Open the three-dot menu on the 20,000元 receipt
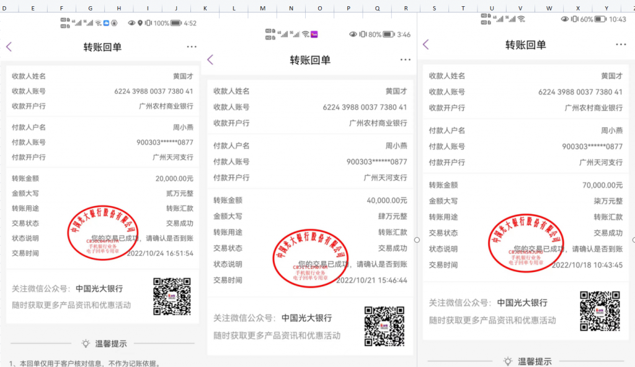The image size is (635, 367). pyautogui.click(x=192, y=47)
